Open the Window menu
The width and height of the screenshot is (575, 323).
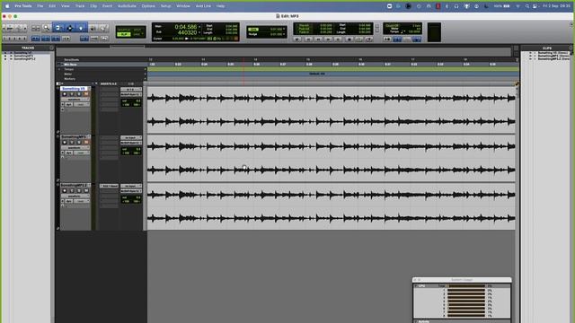183,6
